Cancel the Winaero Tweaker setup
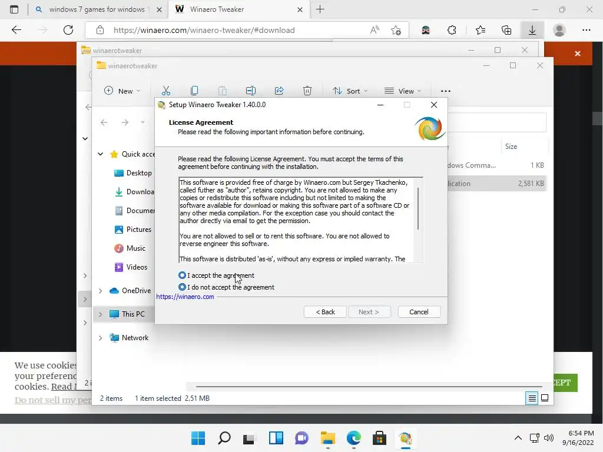 pos(419,312)
